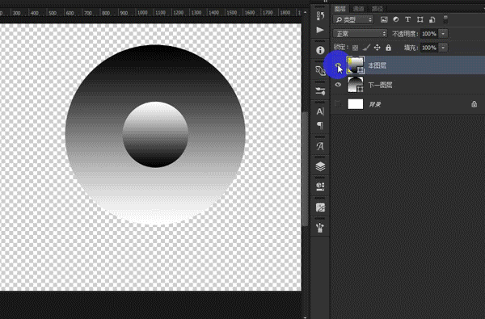485x319 pixels.
Task: Open the Paragraph panel icon
Action: pyautogui.click(x=320, y=125)
